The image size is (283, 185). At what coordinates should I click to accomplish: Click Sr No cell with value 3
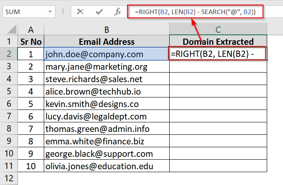click(31, 79)
